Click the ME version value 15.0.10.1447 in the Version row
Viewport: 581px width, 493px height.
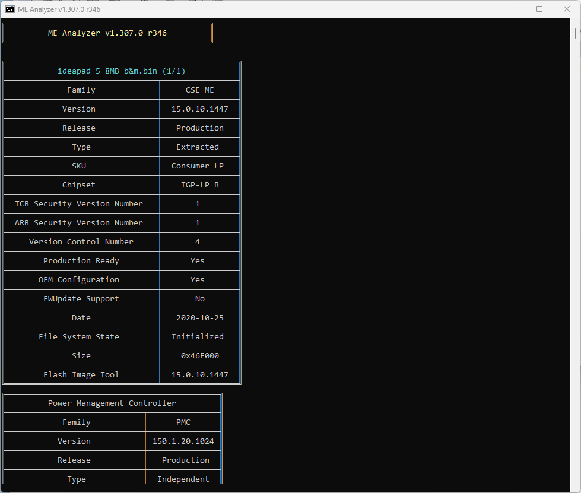click(x=200, y=109)
